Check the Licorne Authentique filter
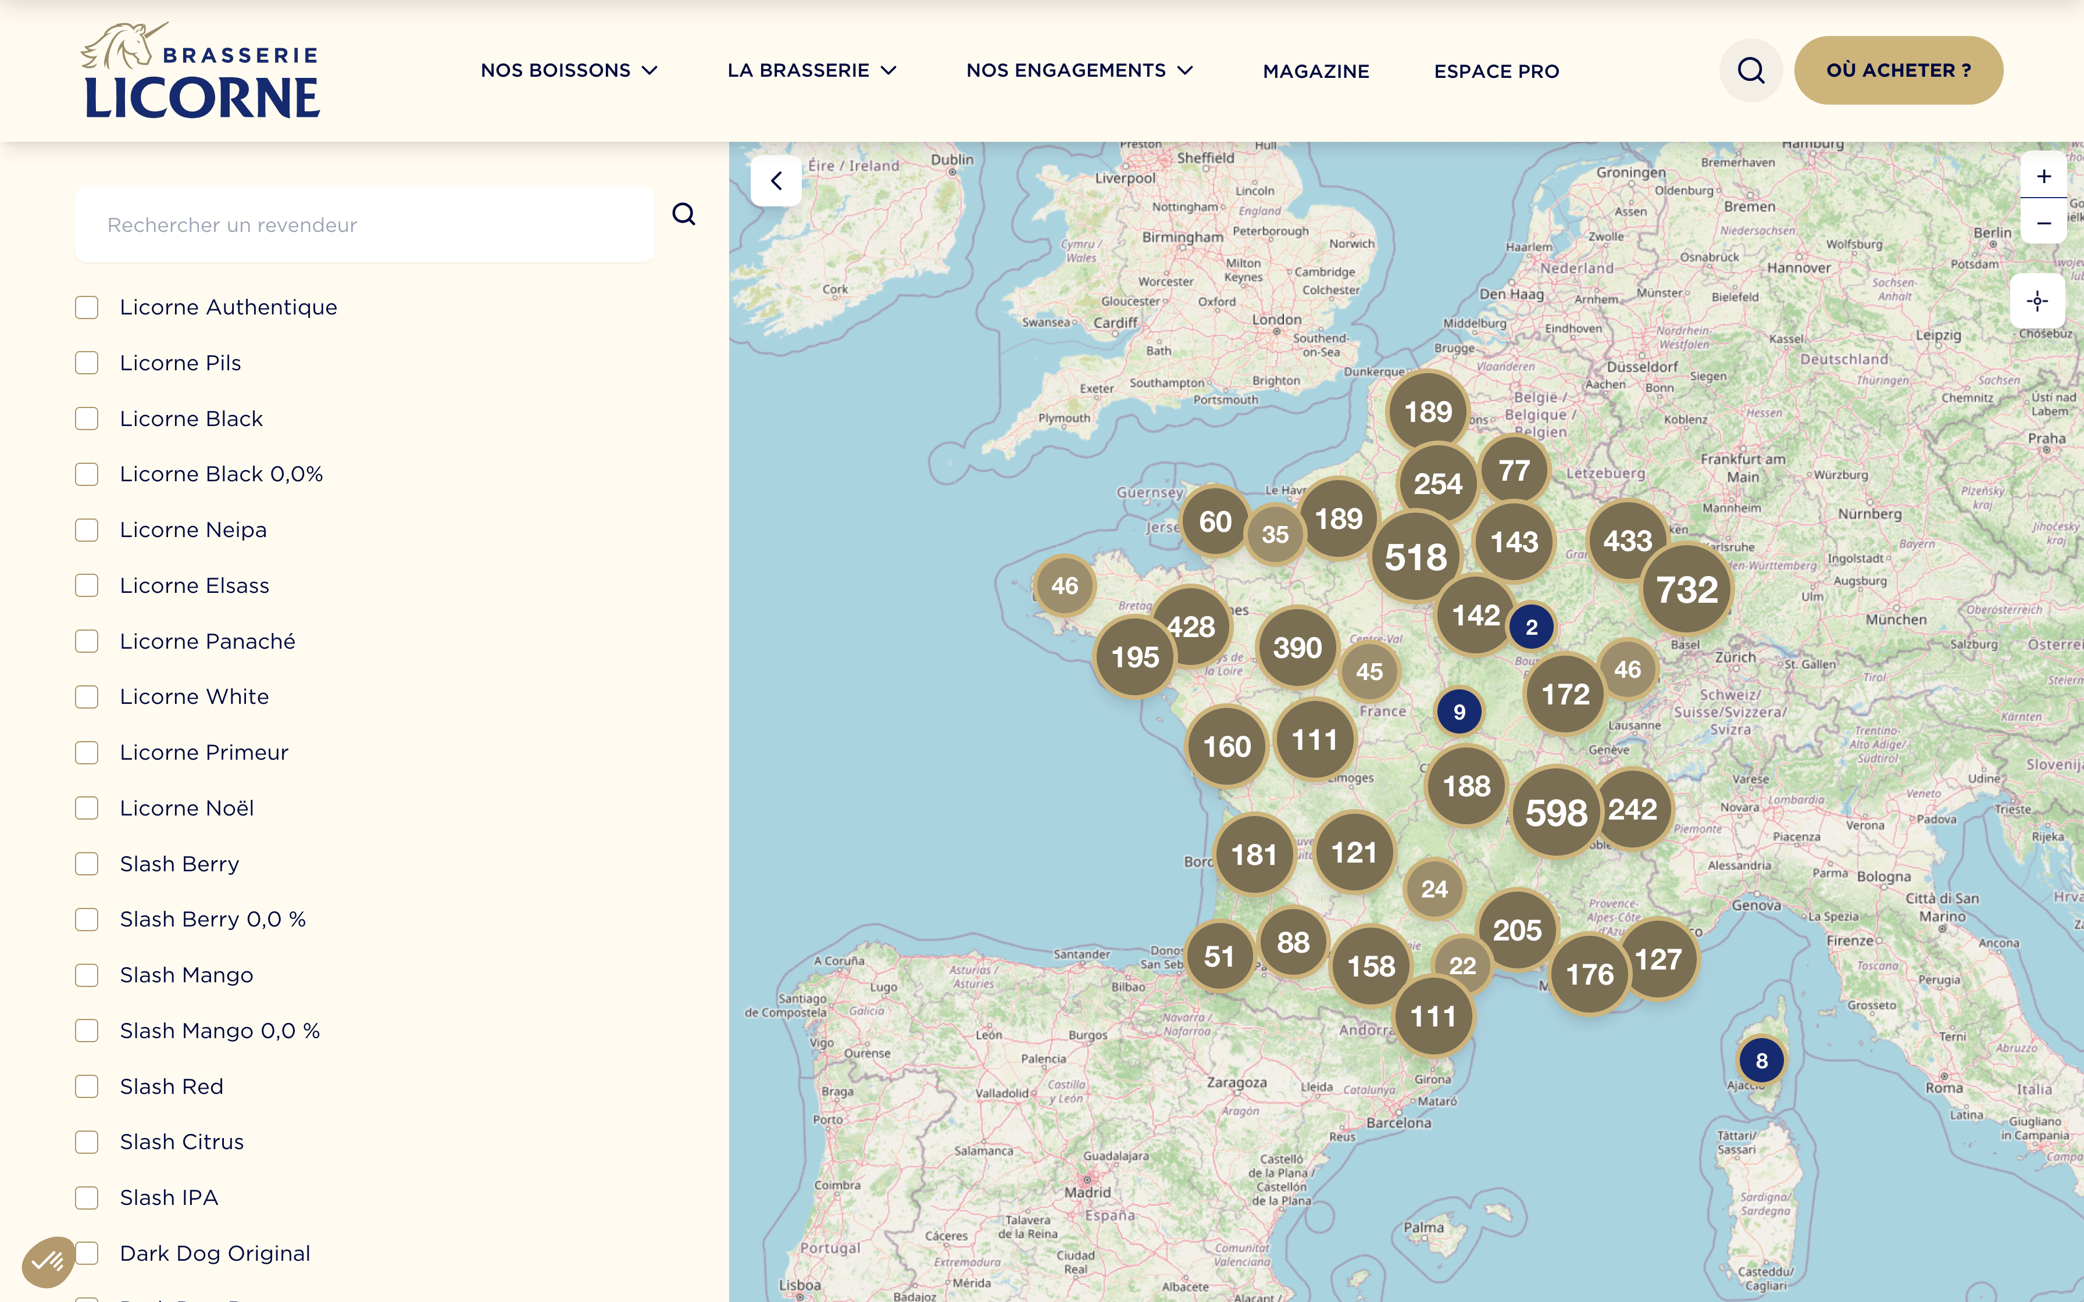Viewport: 2084px width, 1302px height. coord(86,307)
